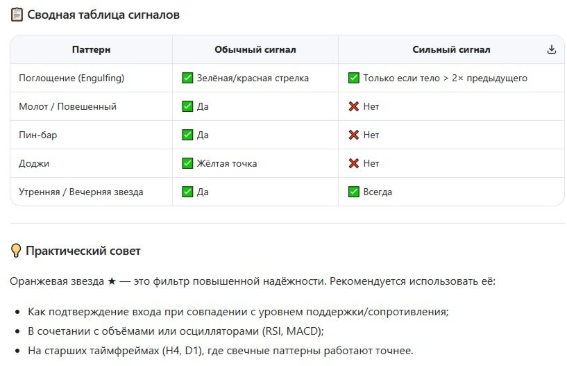Click the green check beside Жёлтая точка
567x366 pixels.
[x=187, y=163]
